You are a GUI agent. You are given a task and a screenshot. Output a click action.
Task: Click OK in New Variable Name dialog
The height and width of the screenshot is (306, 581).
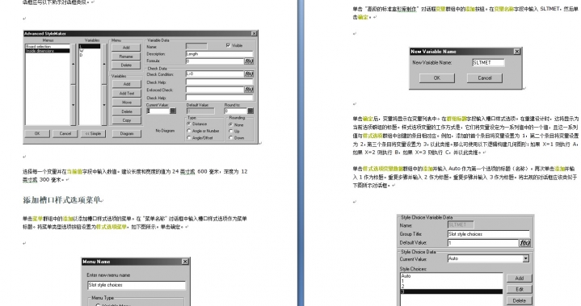click(x=437, y=78)
